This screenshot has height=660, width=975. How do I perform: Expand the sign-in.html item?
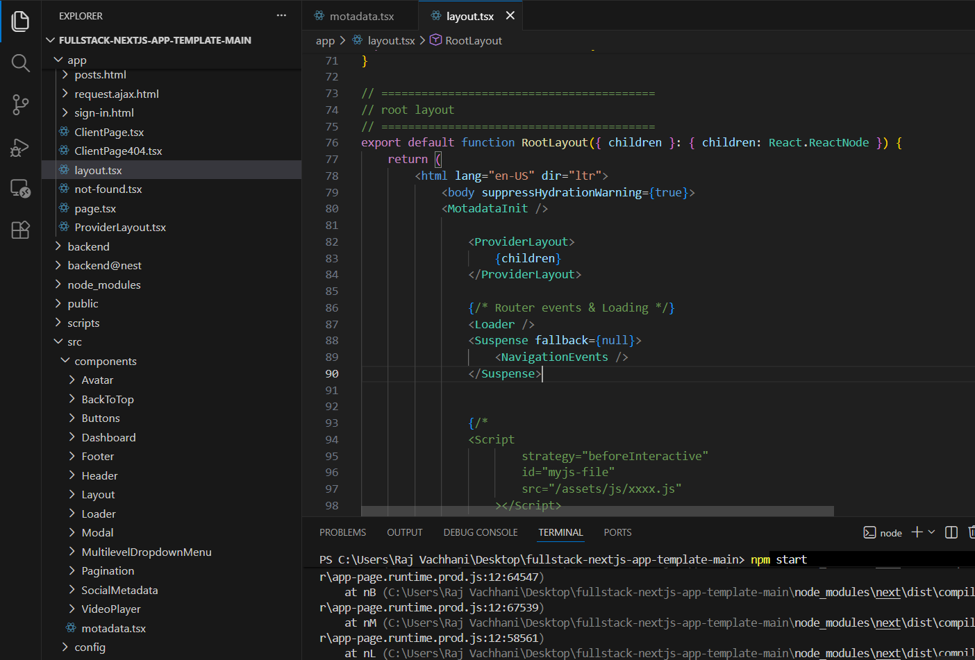[65, 112]
